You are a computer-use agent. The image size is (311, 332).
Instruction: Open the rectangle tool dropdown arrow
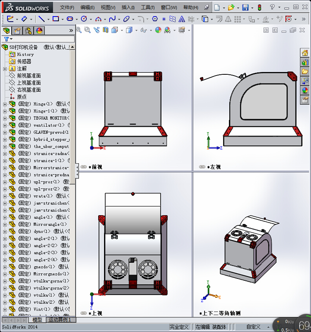[62, 20]
